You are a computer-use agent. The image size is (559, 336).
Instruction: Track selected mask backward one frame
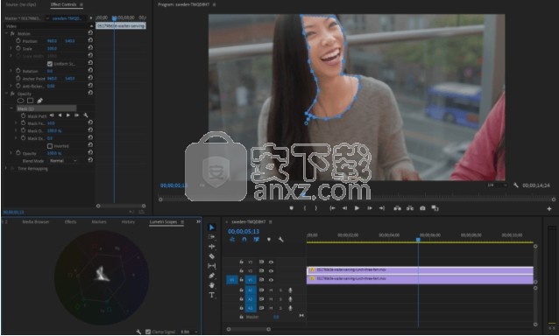point(52,115)
